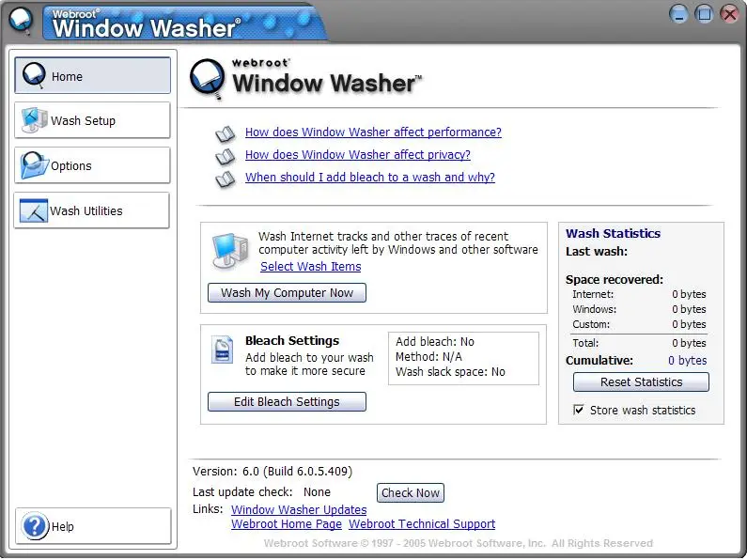Click the Wash Statistics heading
The height and width of the screenshot is (560, 747).
point(613,233)
